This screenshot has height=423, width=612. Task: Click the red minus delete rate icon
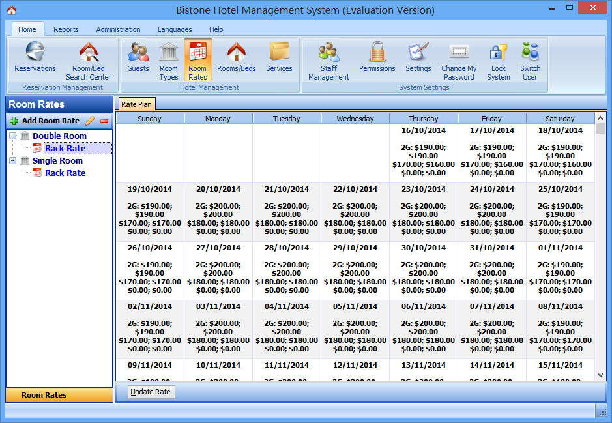tap(104, 121)
